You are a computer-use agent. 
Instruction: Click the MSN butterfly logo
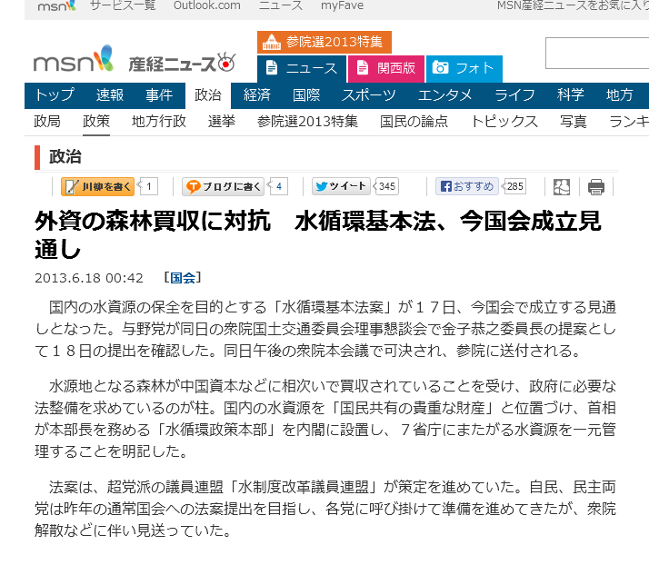point(73,61)
